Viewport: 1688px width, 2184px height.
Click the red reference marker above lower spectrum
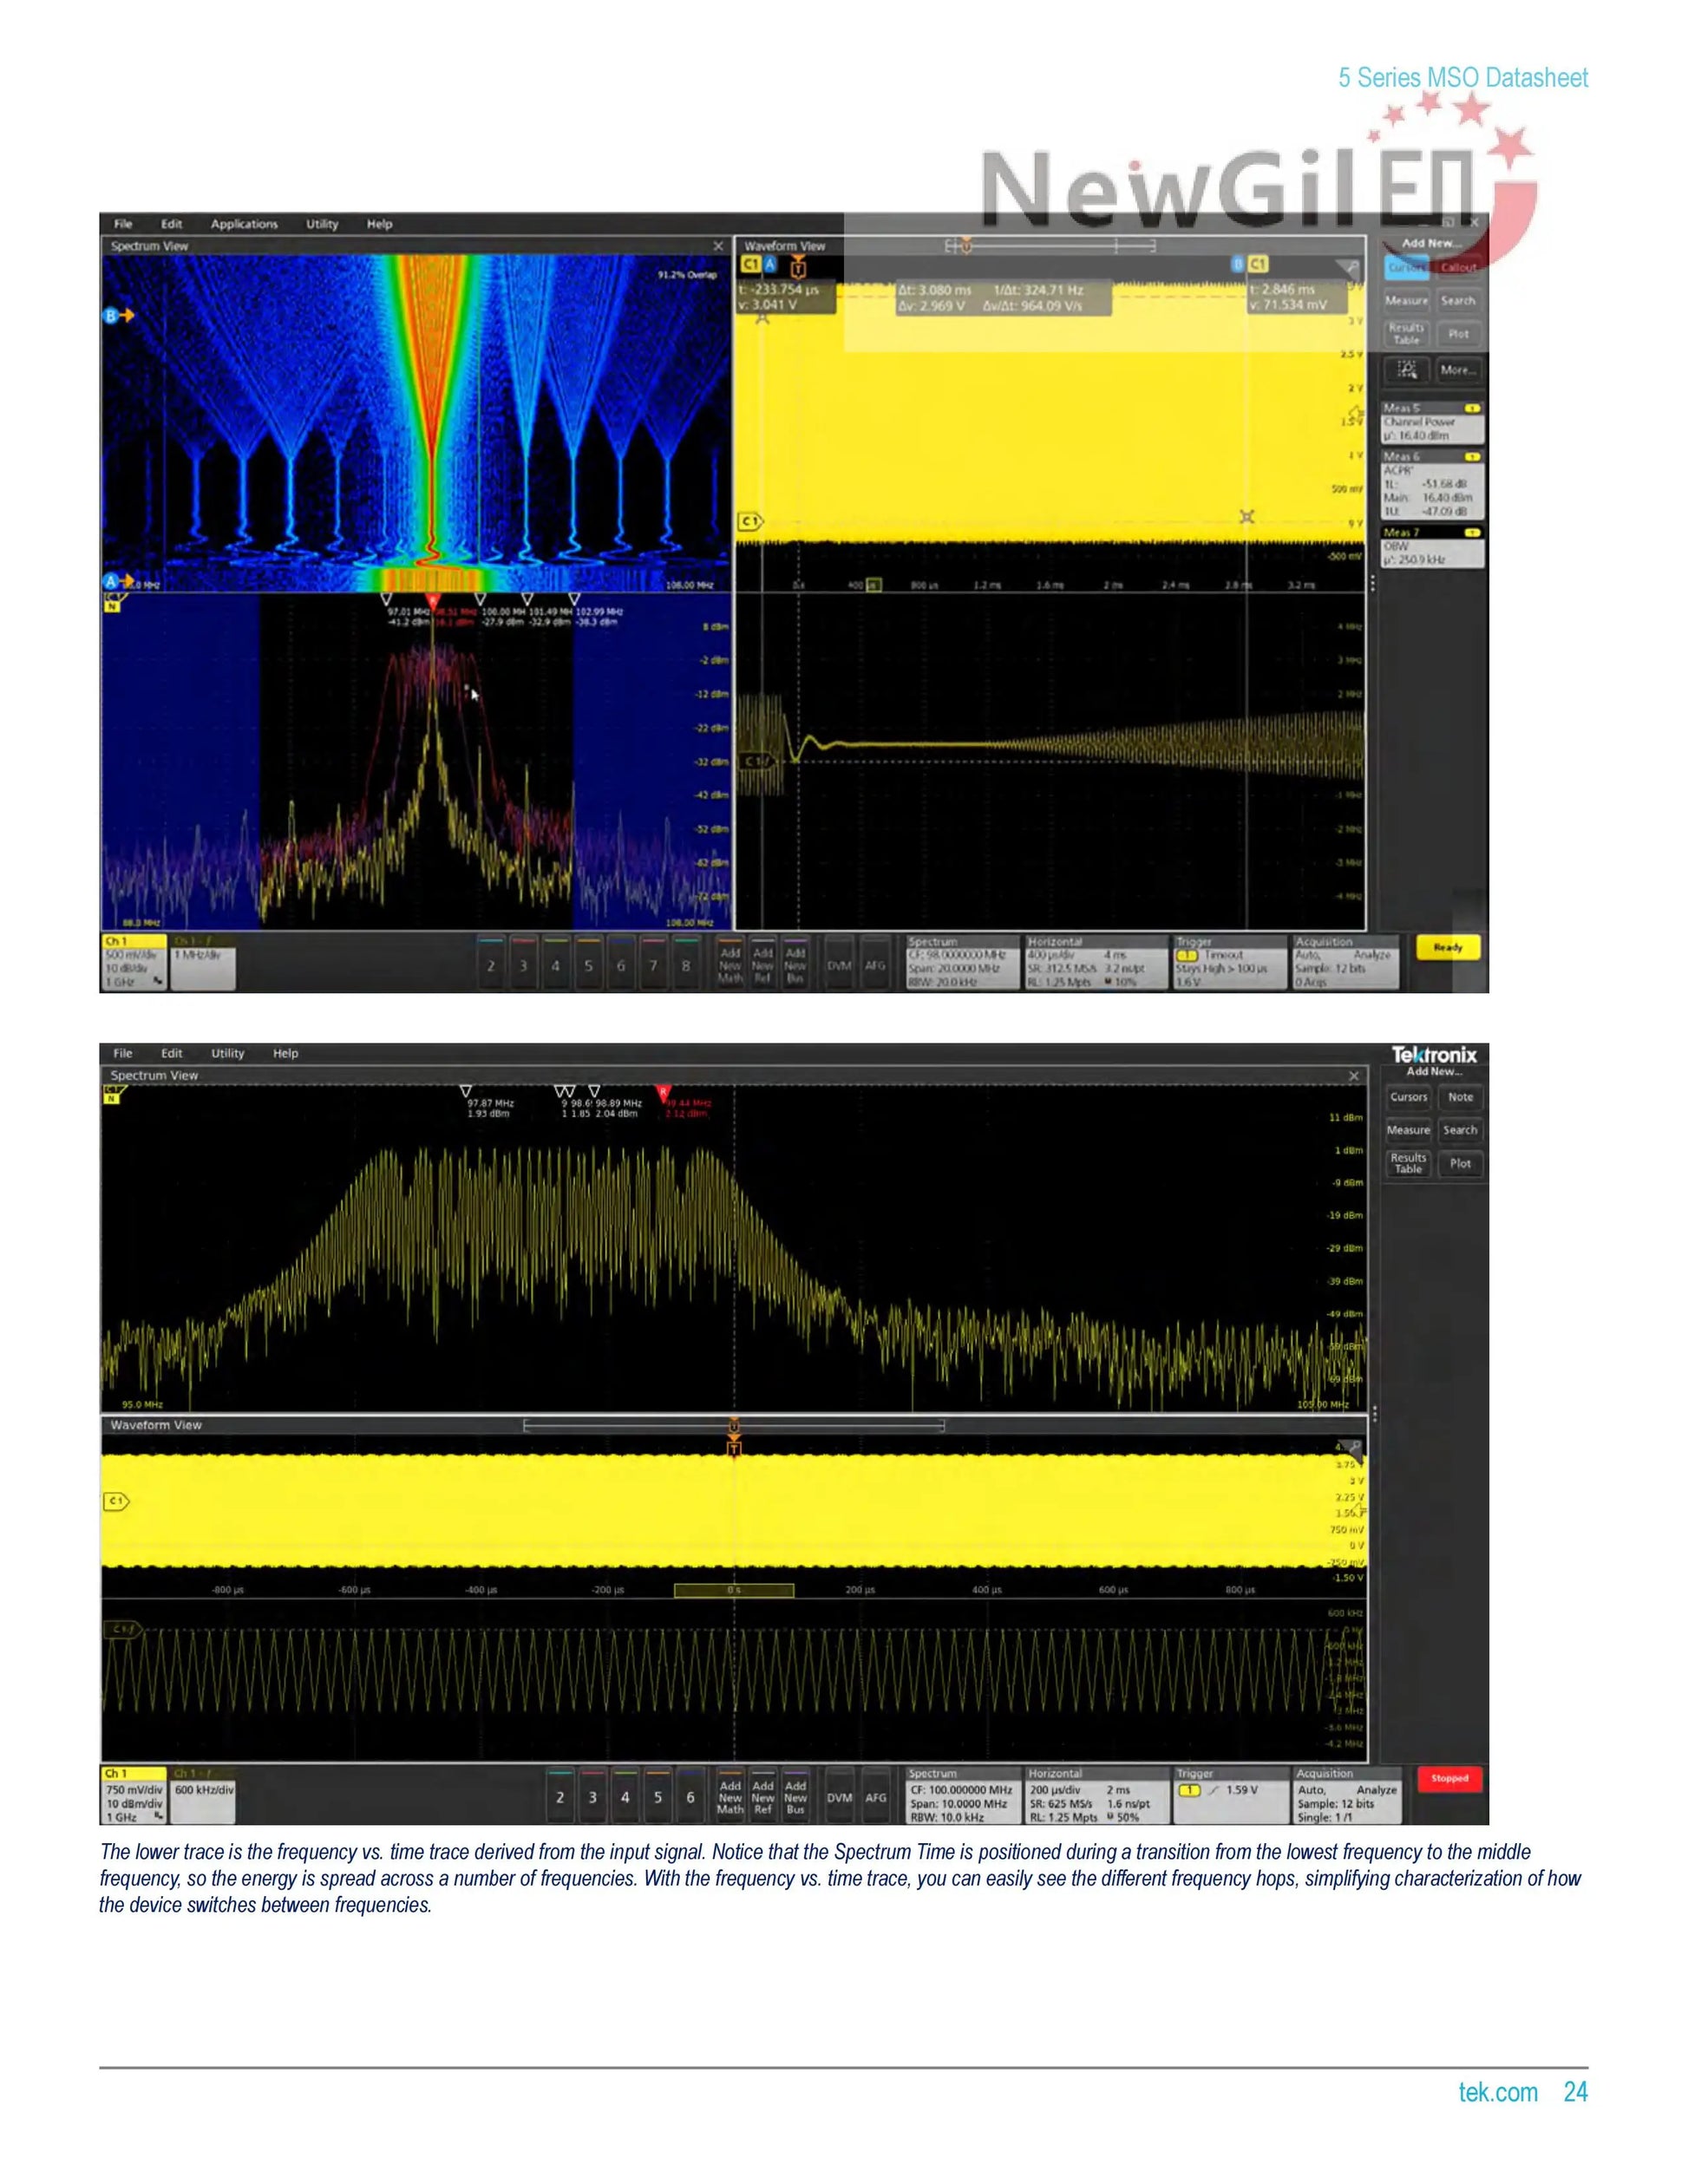[x=662, y=1091]
